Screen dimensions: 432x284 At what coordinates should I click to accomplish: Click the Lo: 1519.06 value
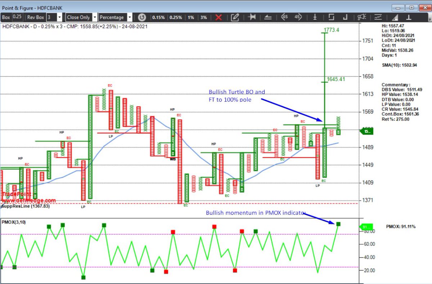point(393,31)
